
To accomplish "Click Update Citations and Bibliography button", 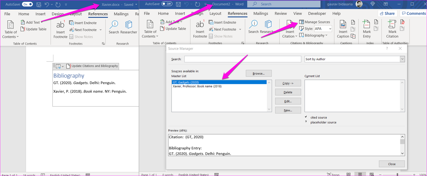I will [92, 66].
